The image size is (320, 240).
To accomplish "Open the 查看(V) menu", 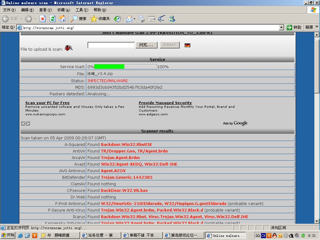I will tap(46, 10).
